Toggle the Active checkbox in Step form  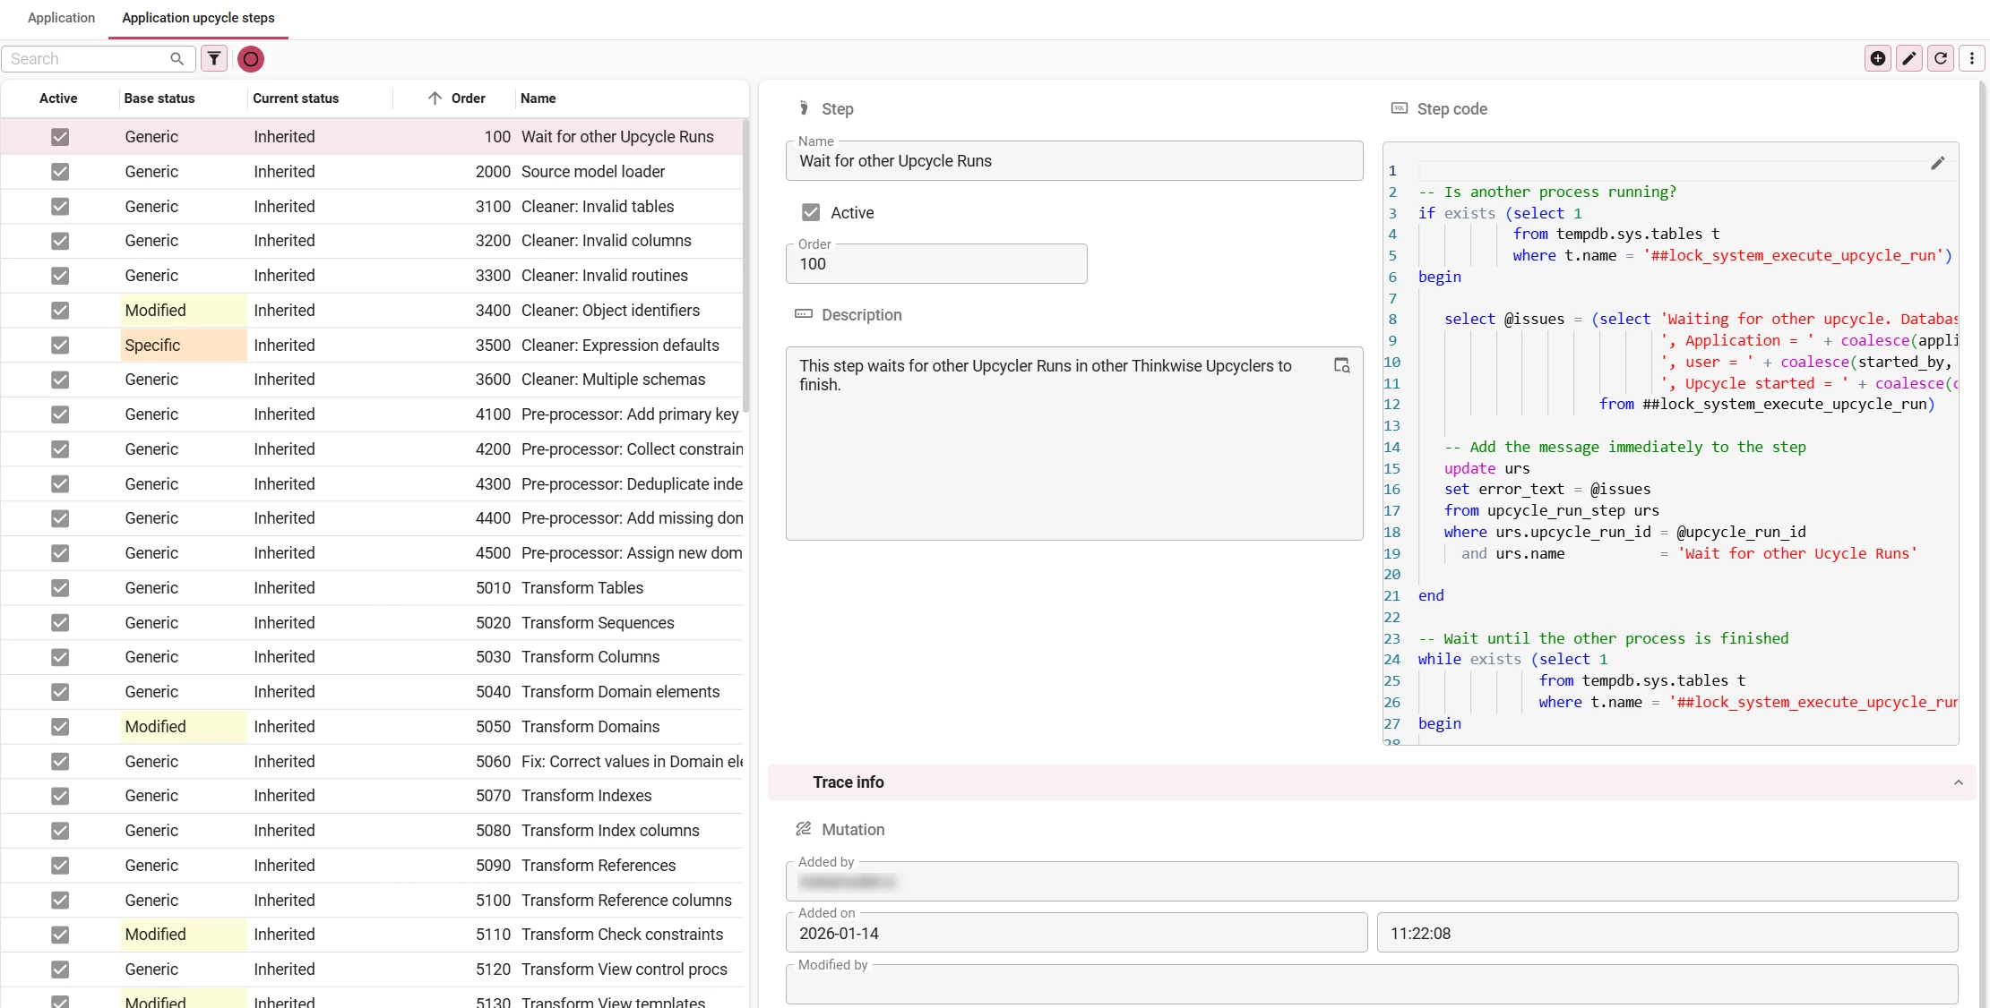[x=811, y=213]
